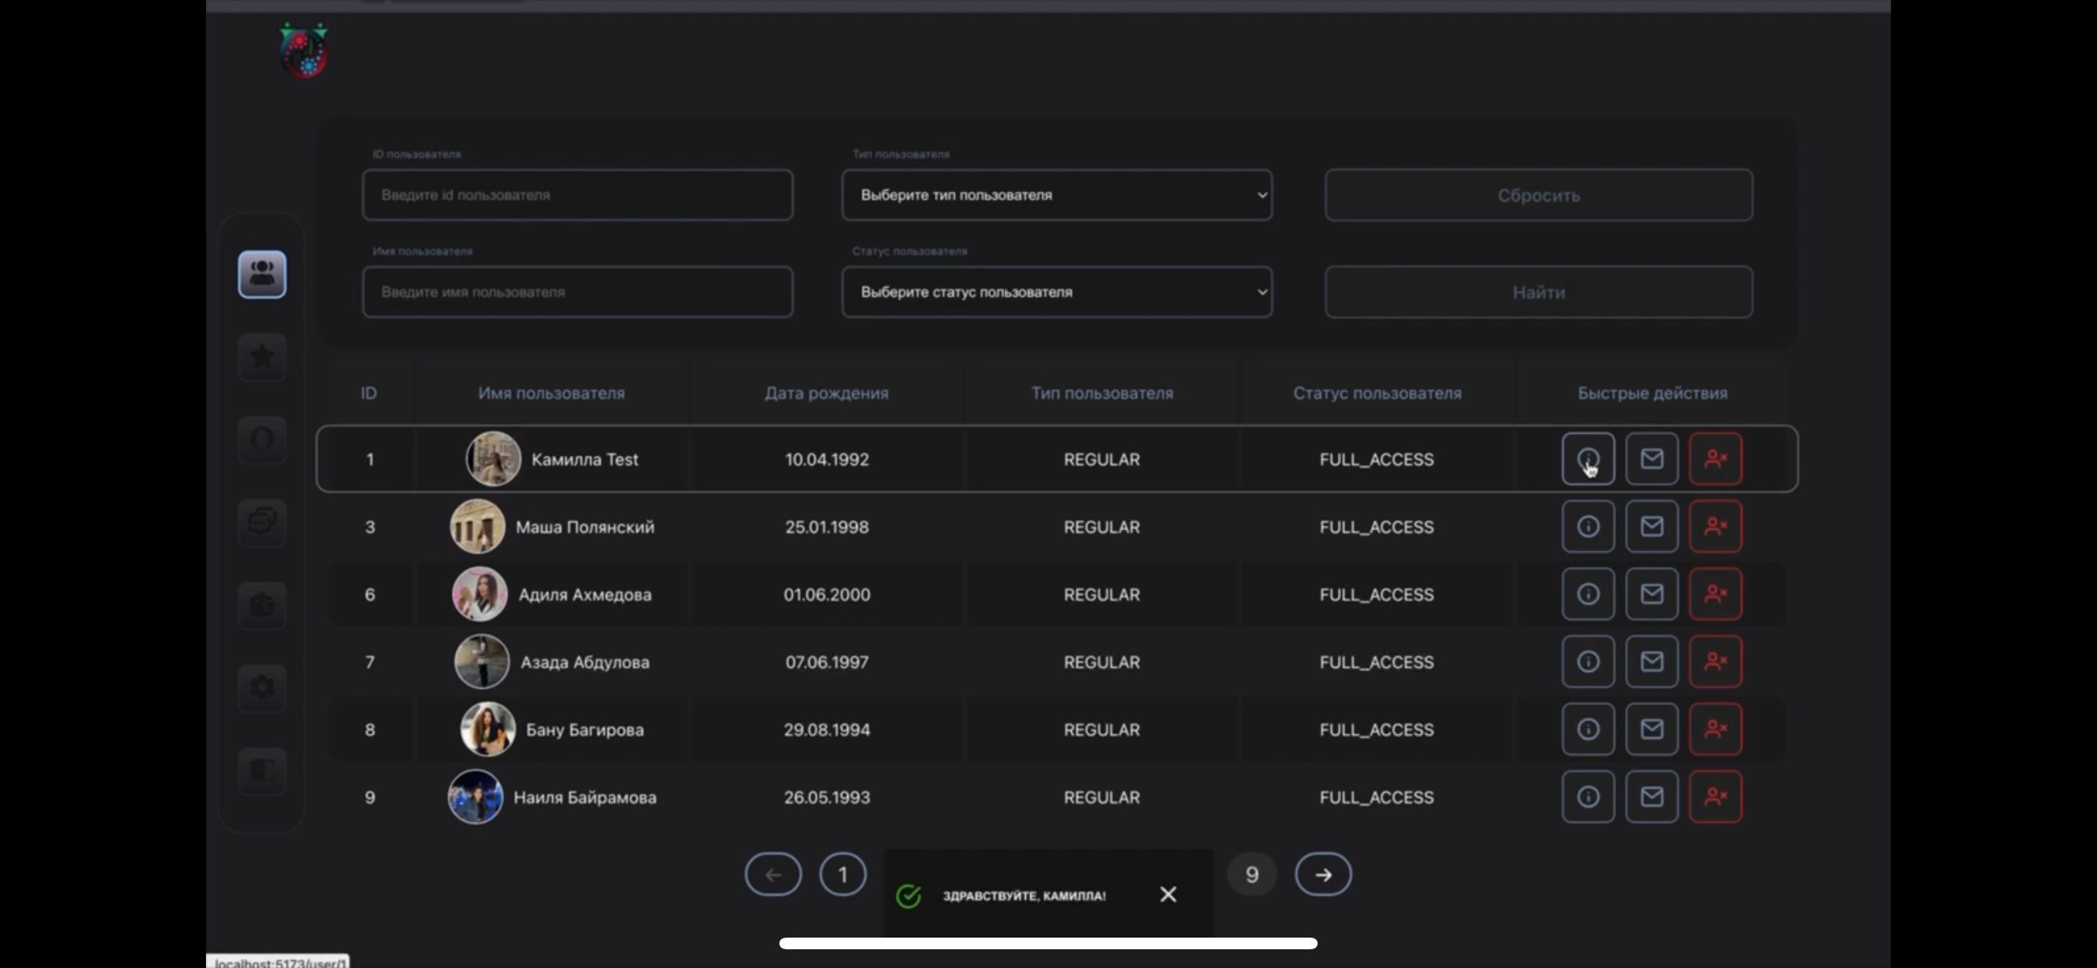Expand the user status dropdown

[1056, 292]
